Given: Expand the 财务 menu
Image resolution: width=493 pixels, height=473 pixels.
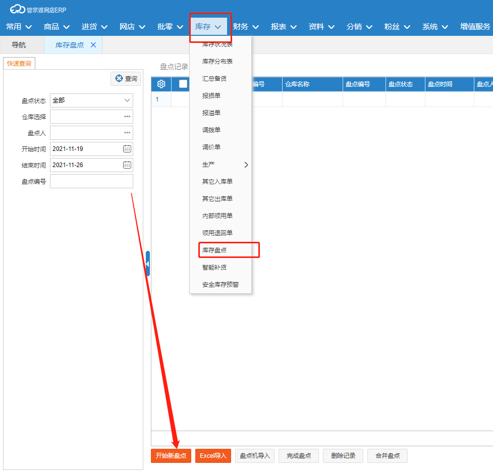Looking at the screenshot, I should click(246, 27).
